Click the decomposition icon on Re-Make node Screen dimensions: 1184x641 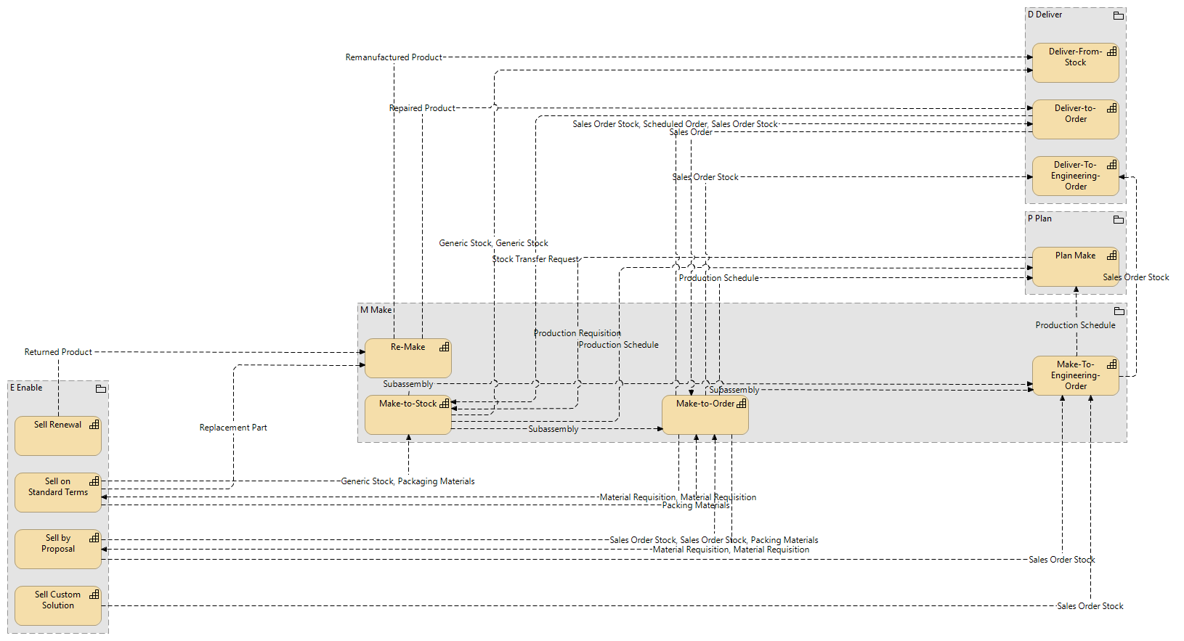pyautogui.click(x=444, y=347)
